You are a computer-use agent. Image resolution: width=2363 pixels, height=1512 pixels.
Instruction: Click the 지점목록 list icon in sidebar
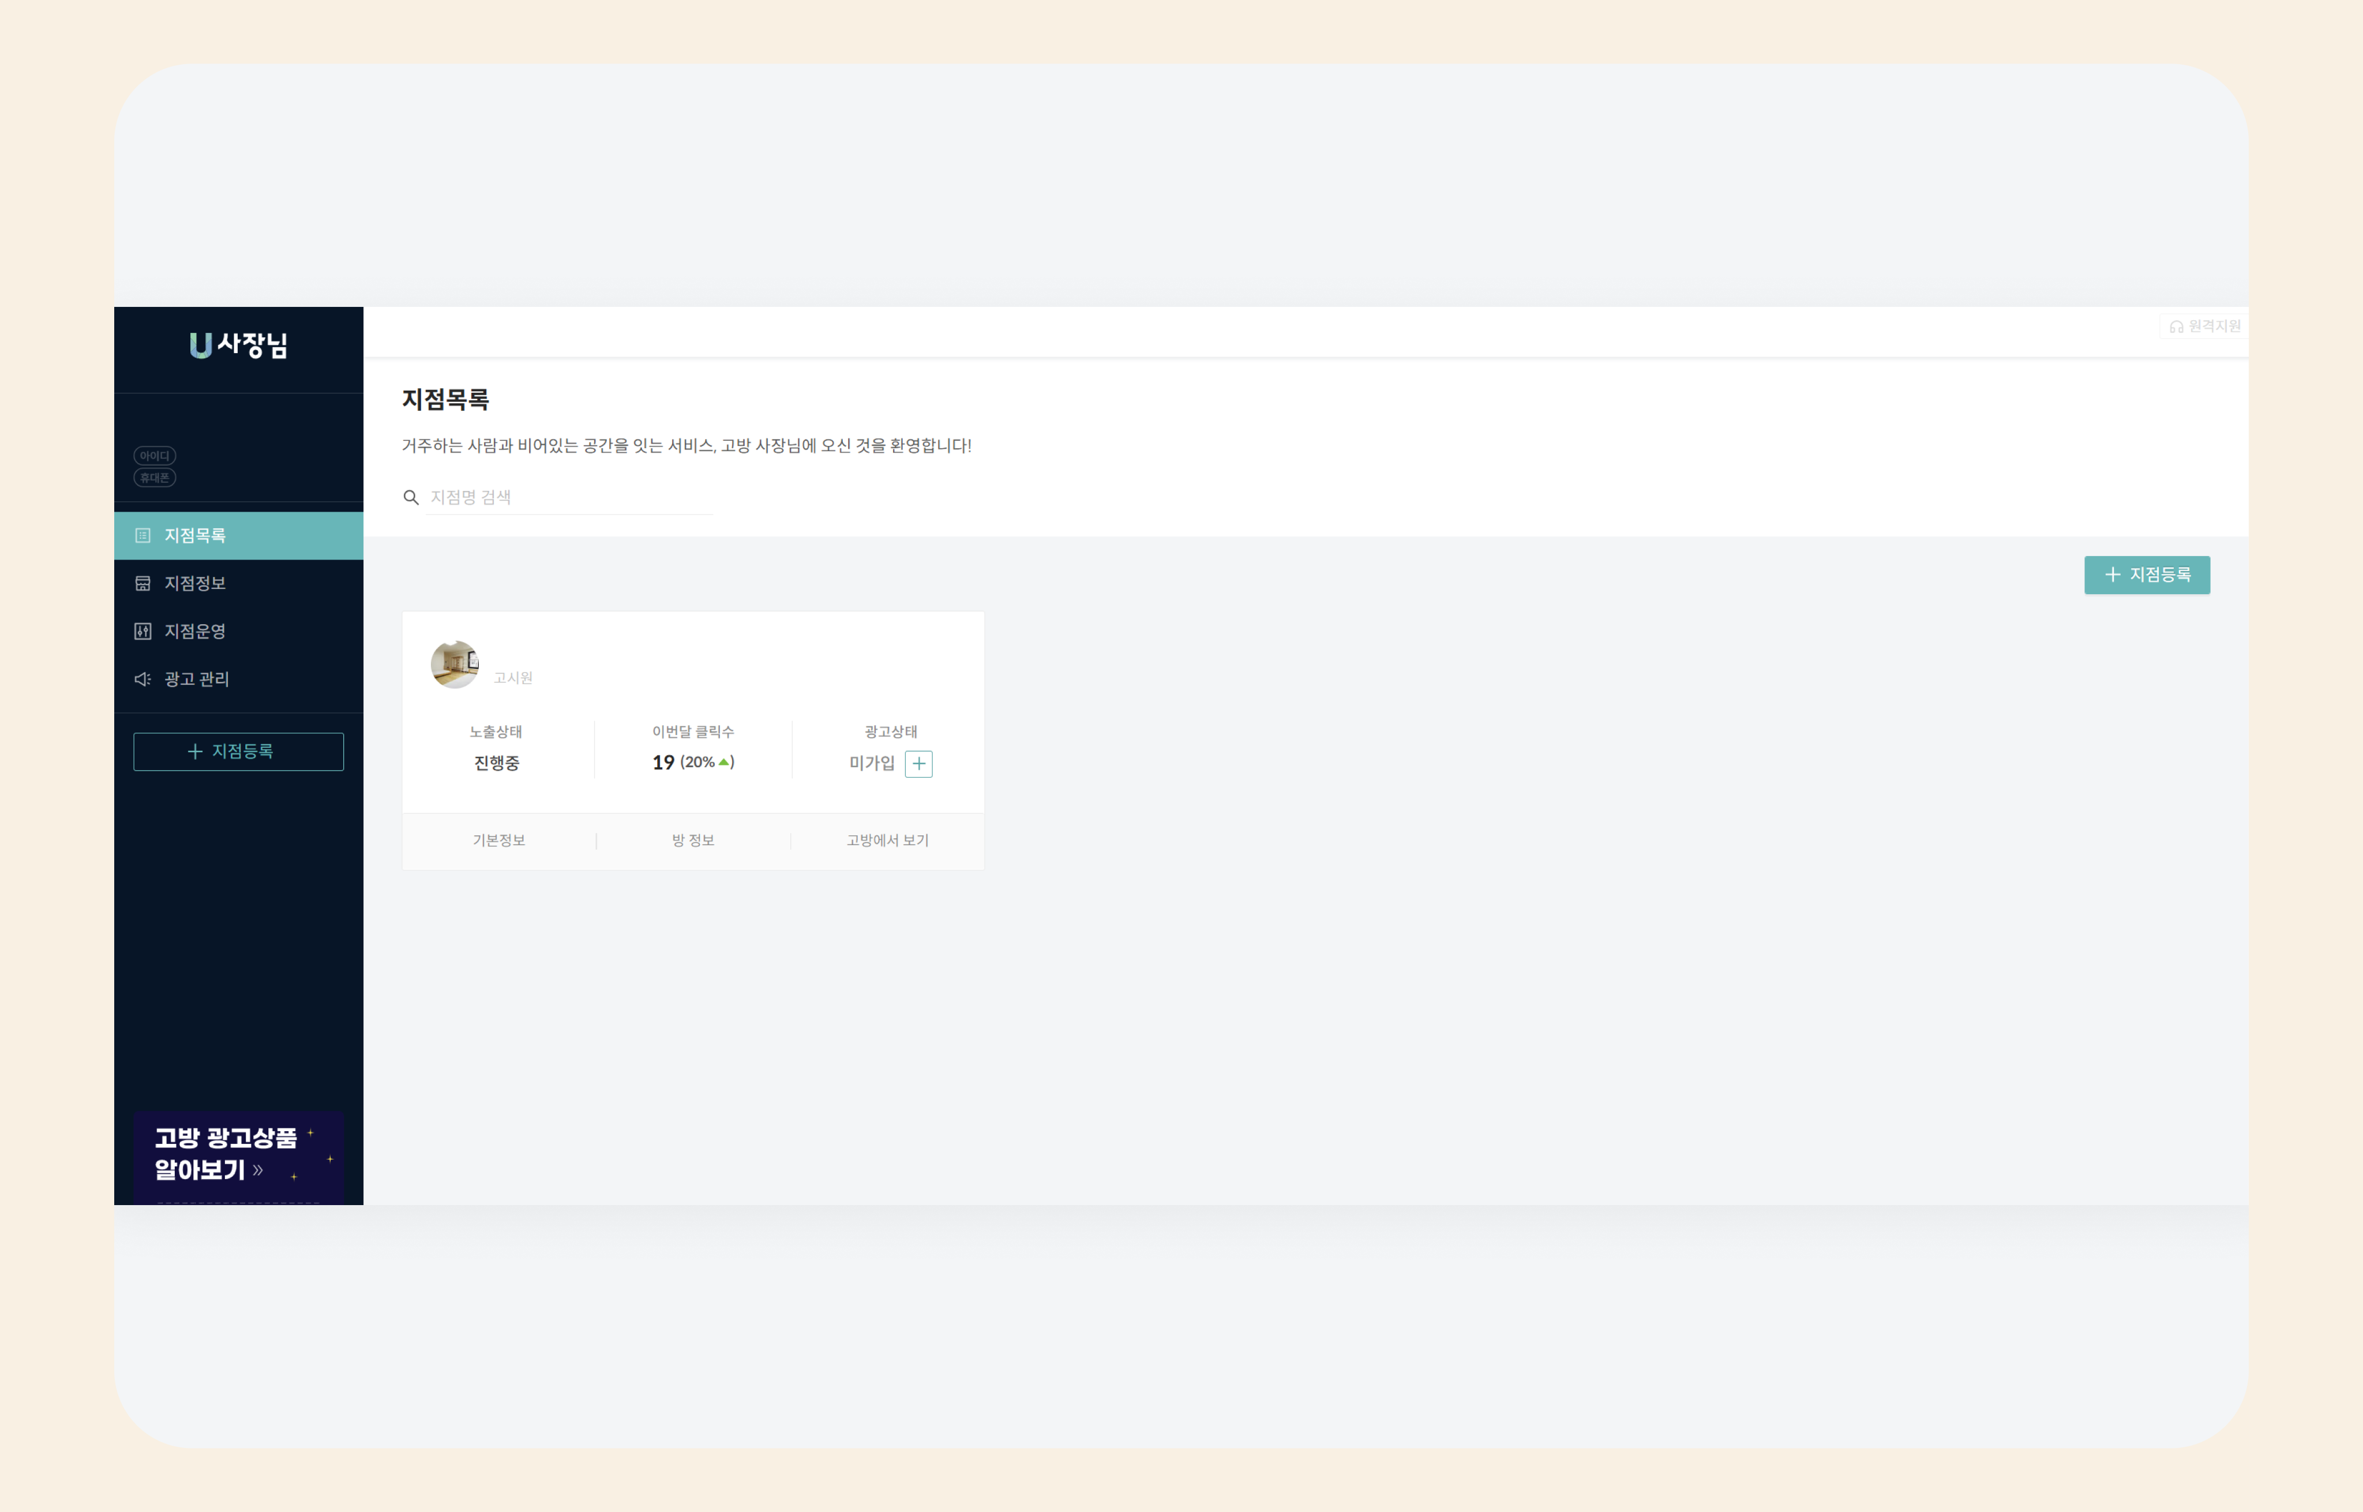[142, 535]
